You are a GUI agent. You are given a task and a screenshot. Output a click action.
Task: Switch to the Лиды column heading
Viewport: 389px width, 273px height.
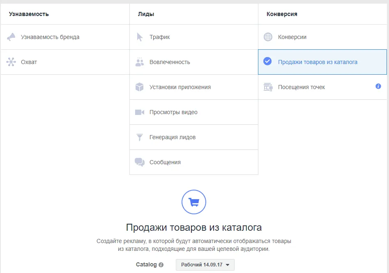[143, 14]
